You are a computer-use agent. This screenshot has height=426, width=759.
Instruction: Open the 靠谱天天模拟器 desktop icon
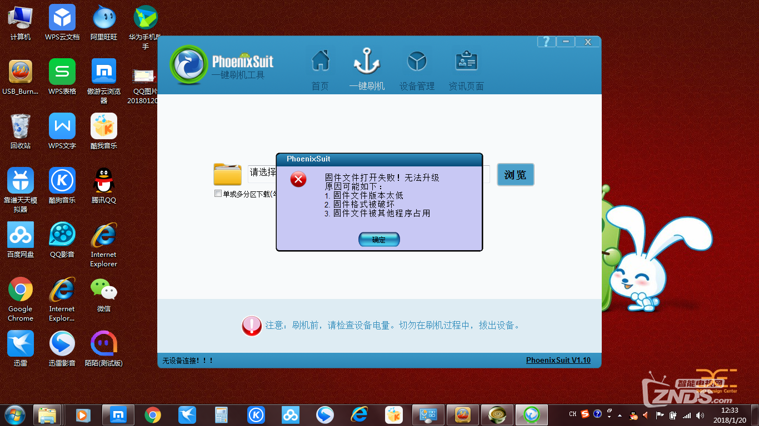coord(21,190)
